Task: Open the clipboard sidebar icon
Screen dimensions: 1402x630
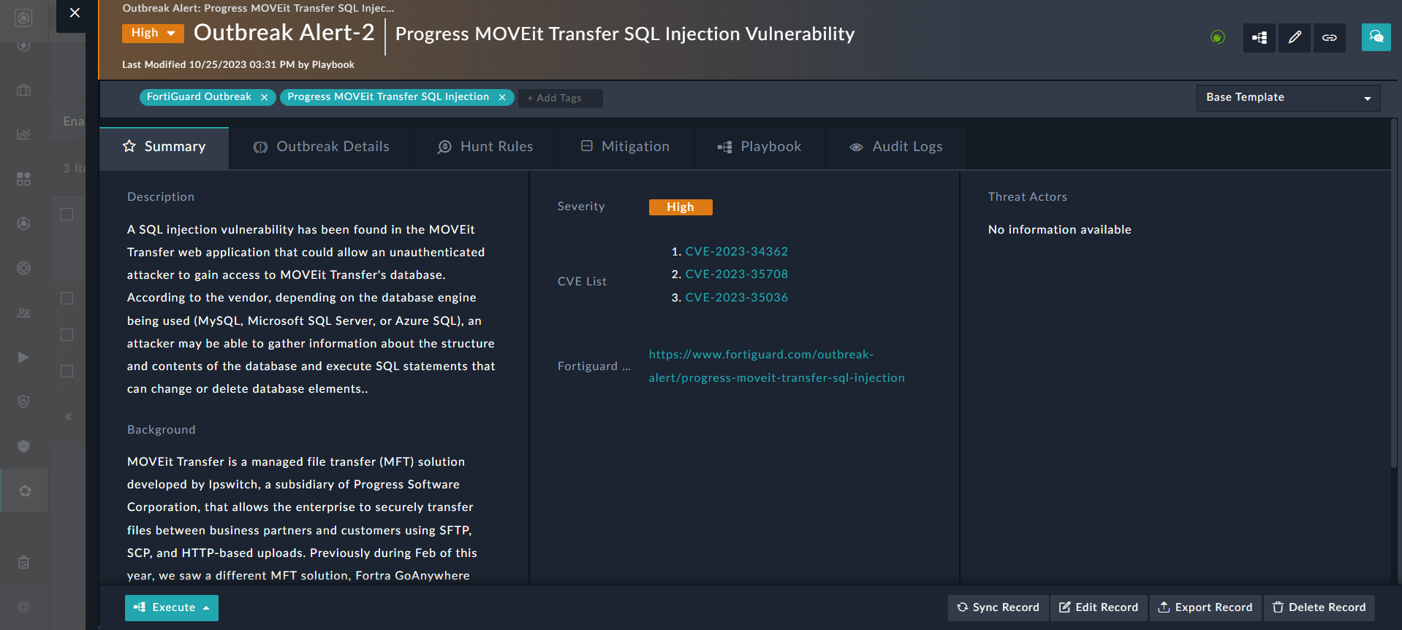Action: coord(23,562)
